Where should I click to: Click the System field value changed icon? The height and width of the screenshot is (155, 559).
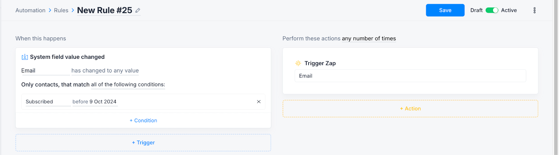tap(25, 57)
